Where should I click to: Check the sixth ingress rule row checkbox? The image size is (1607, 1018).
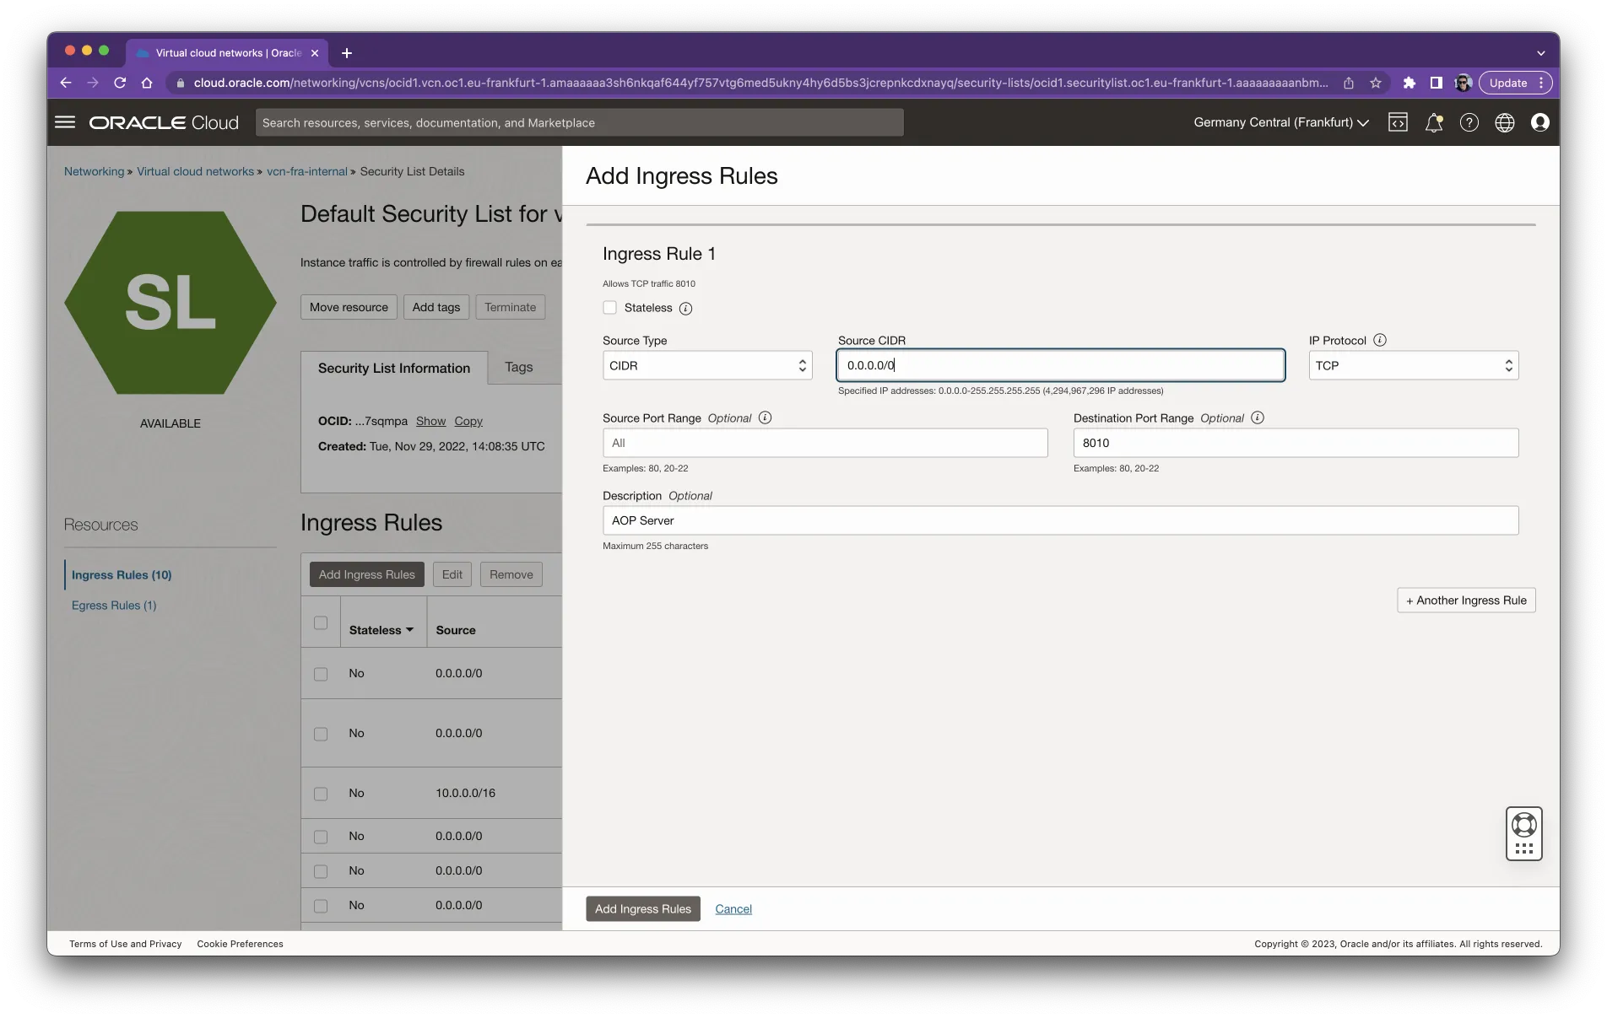(321, 906)
